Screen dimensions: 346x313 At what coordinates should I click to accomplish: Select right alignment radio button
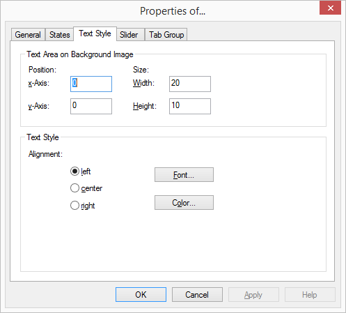[x=74, y=206]
